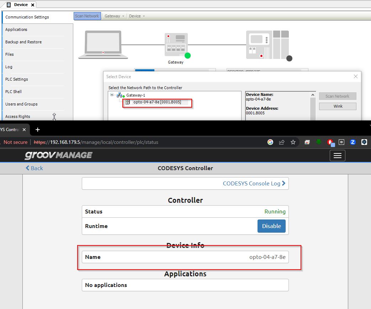Viewport: 371px width, 309px height.
Task: Open a new browser tab
Action: 38,129
